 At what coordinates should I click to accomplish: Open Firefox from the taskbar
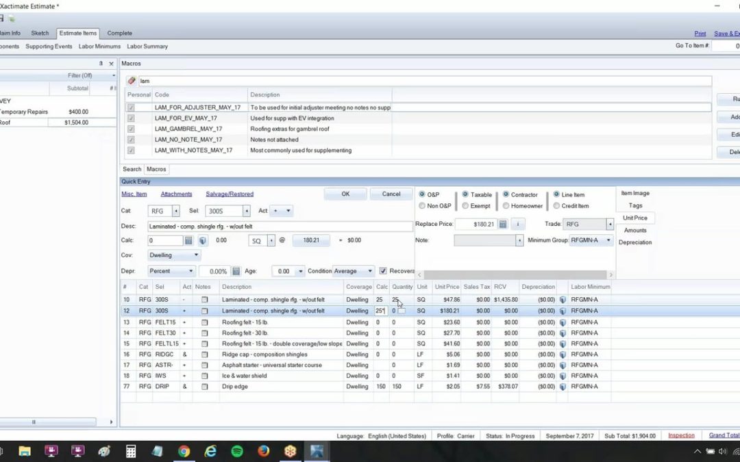tap(263, 451)
